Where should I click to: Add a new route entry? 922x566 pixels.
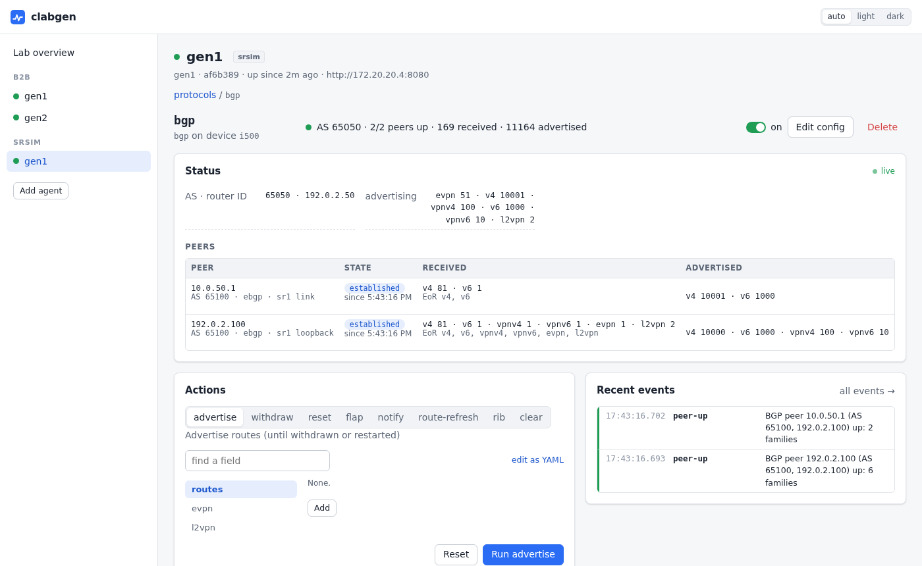(322, 508)
